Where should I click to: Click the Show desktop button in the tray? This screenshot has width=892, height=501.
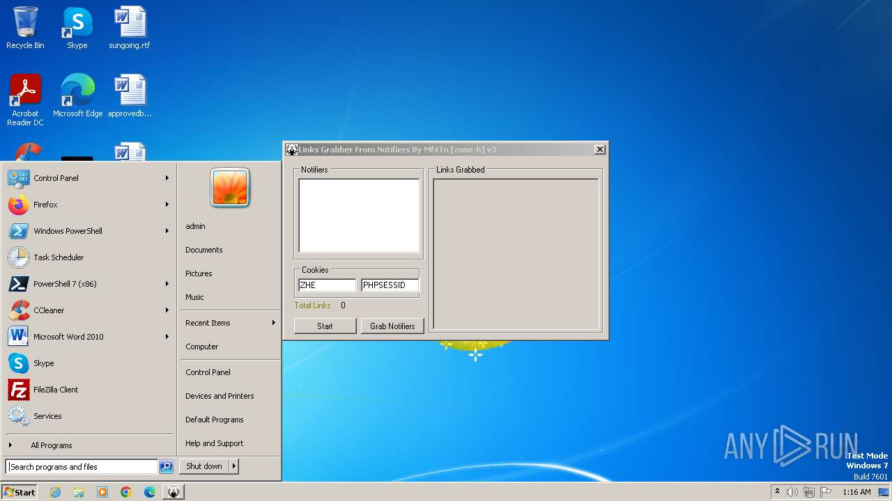click(884, 492)
